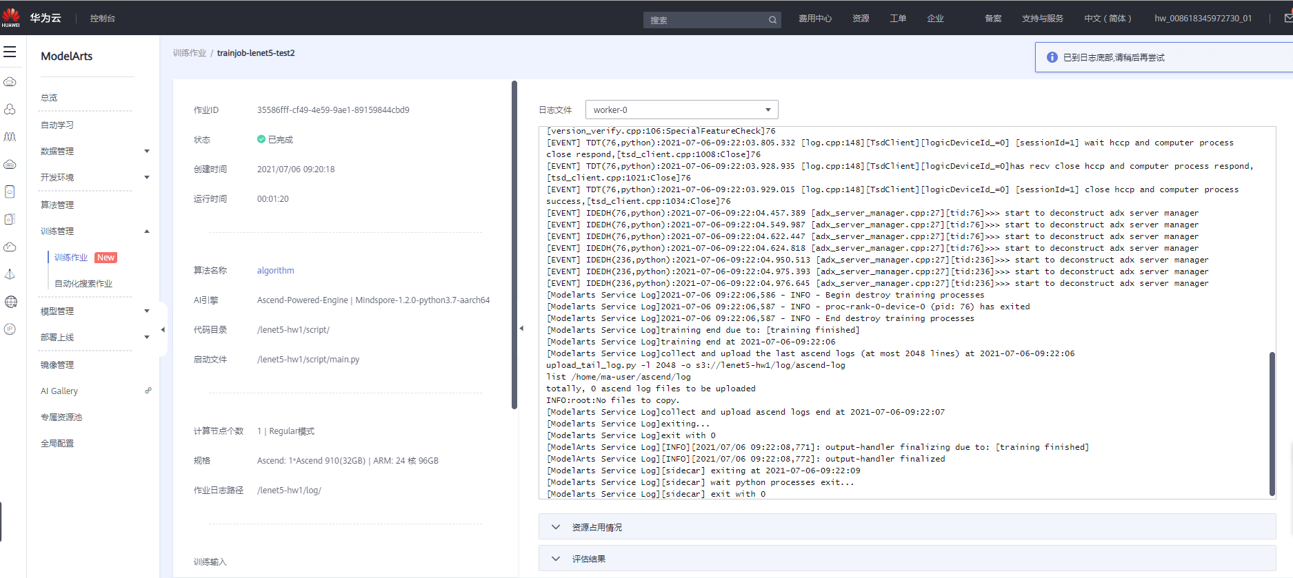Click the cloud server icon in the left rail
This screenshot has width=1293, height=578.
pyautogui.click(x=10, y=82)
